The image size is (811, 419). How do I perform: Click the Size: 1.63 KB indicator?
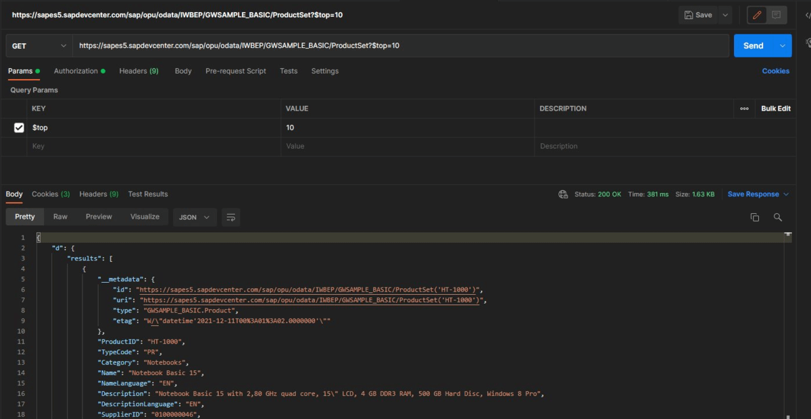pyautogui.click(x=695, y=194)
